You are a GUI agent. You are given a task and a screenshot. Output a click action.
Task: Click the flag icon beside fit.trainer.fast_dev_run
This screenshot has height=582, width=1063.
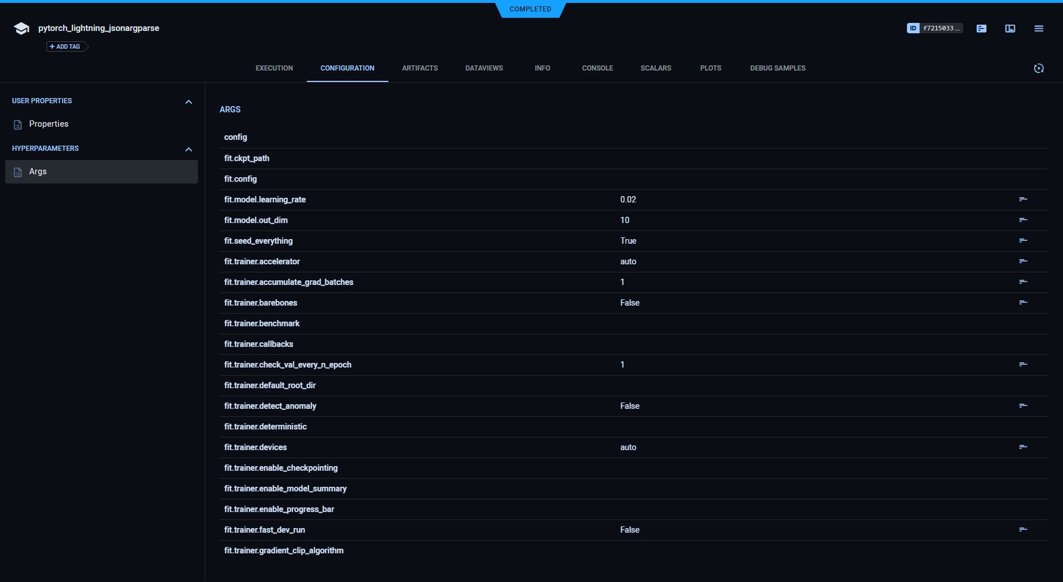click(x=1023, y=529)
